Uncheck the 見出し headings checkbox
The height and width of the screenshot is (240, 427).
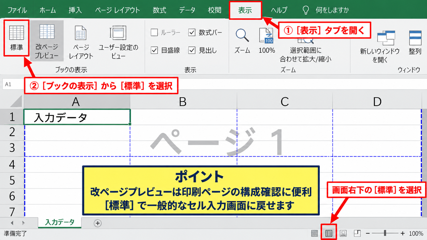point(192,50)
